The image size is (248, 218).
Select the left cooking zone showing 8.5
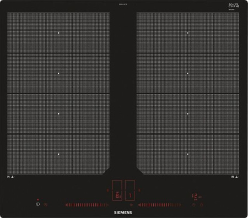(117, 190)
